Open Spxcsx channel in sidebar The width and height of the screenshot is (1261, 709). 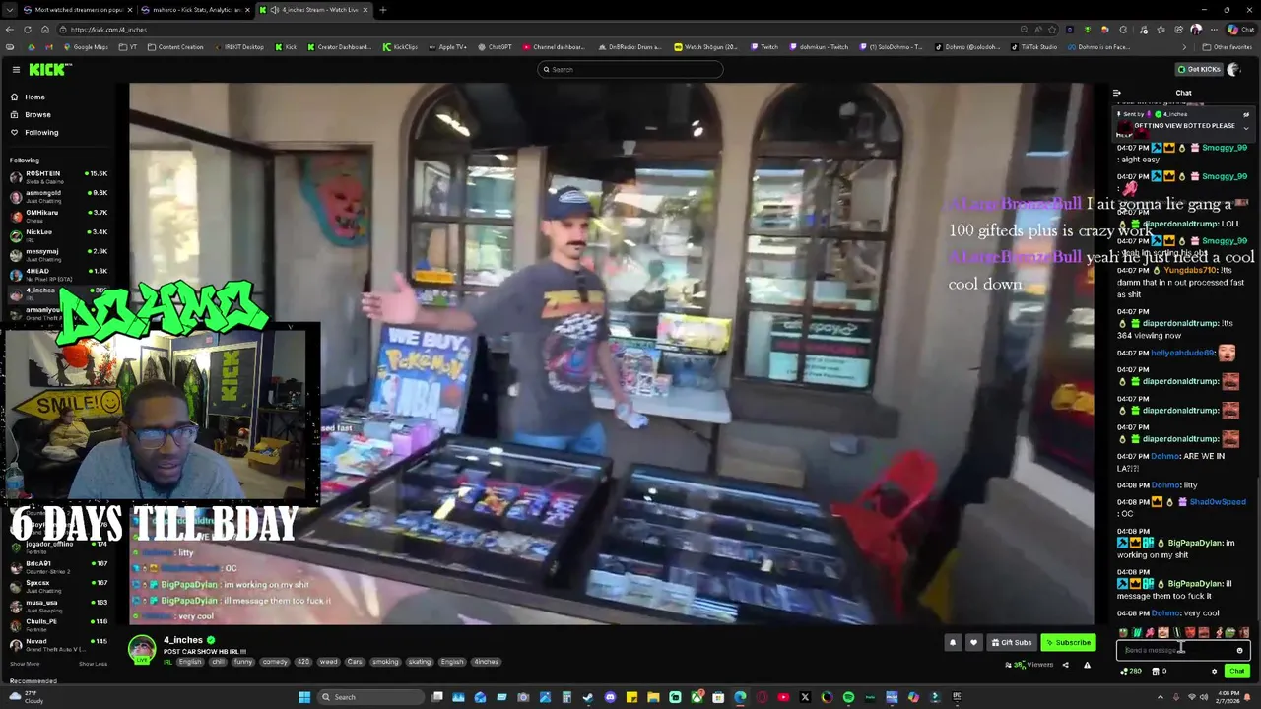point(59,585)
